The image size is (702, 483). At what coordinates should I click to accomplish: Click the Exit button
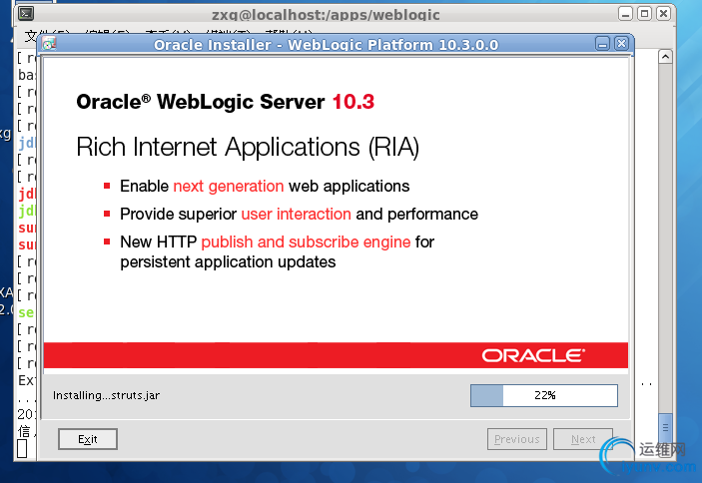(88, 439)
